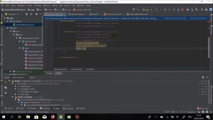Click Sync Project with Gradle Files icon

tap(188, 10)
